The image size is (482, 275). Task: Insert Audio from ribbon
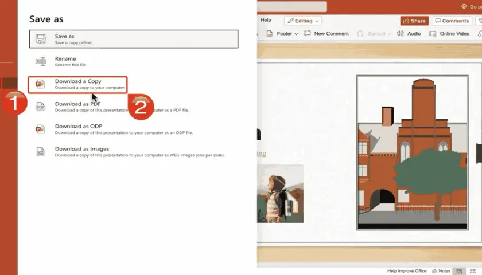point(409,33)
